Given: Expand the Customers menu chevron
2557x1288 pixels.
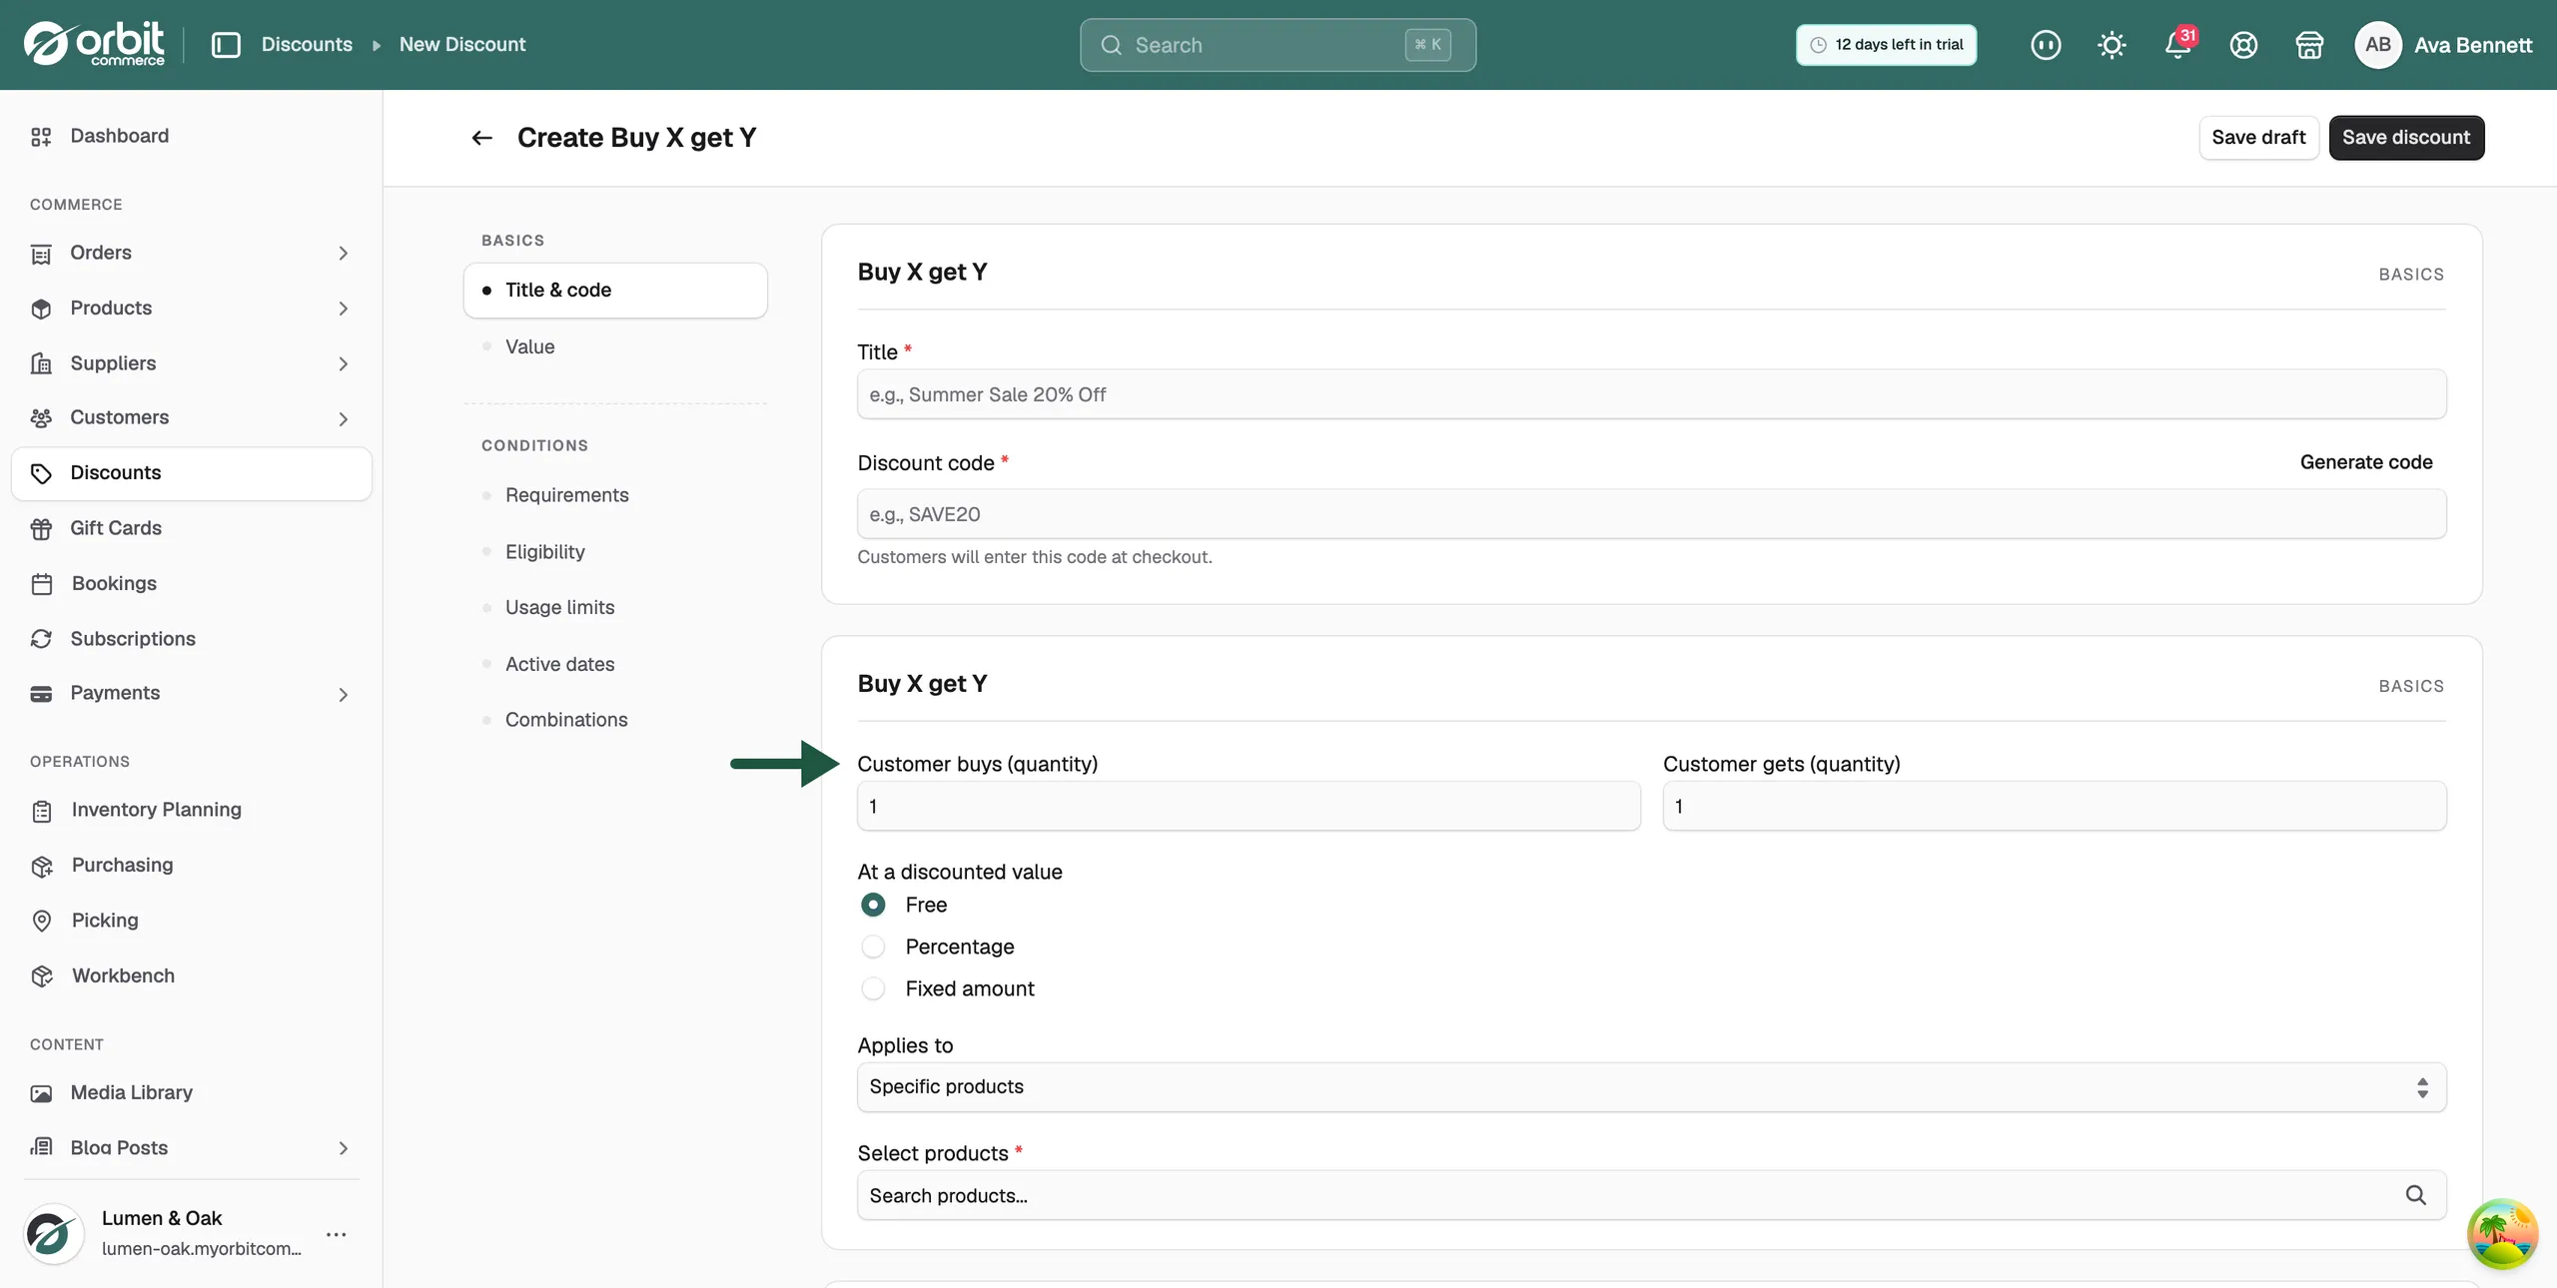Looking at the screenshot, I should (343, 418).
